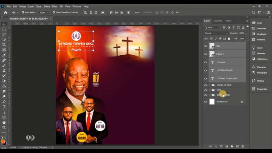Select the Clone Stamp tool
Image resolution: width=272 pixels, height=153 pixels.
4,71
